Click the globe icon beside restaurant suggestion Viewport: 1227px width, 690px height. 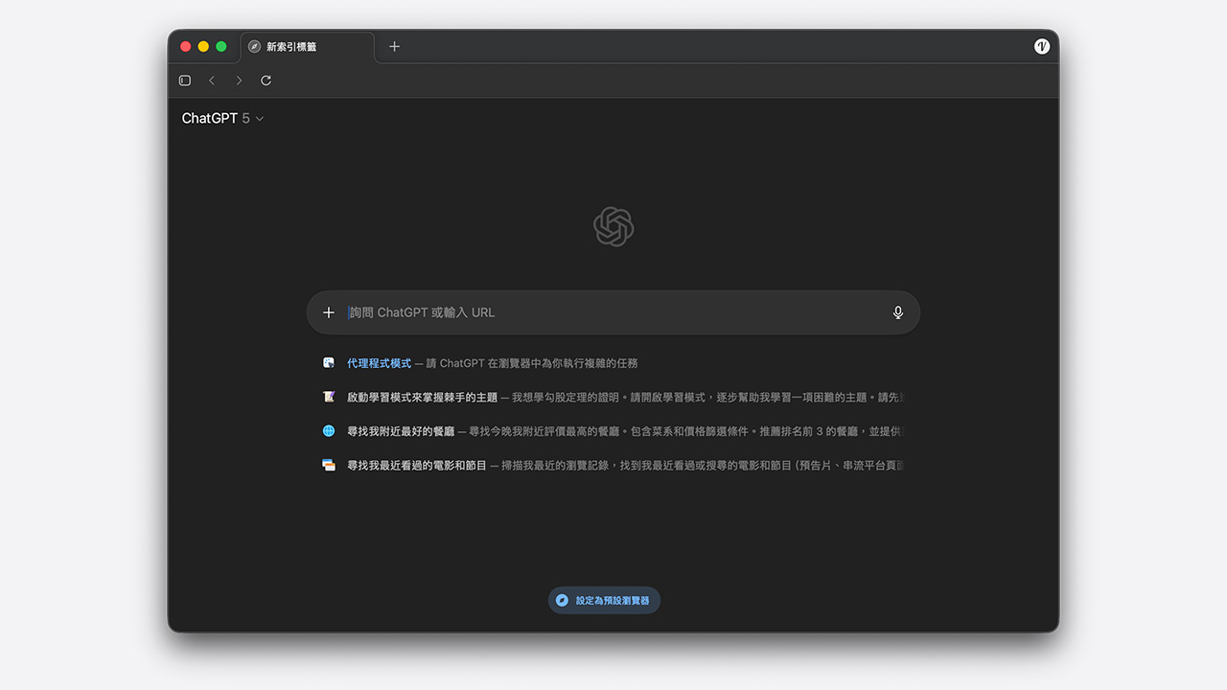pos(329,431)
